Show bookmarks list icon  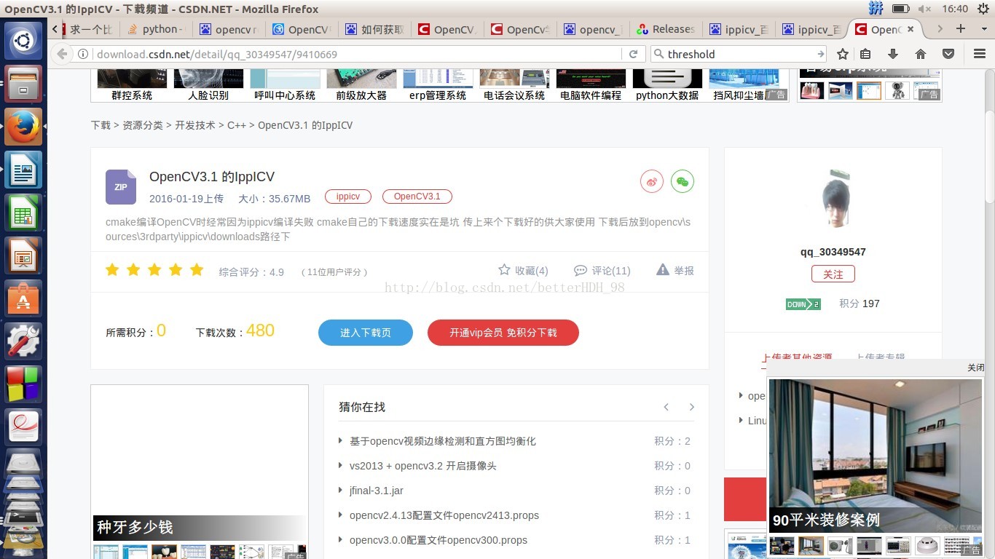865,54
